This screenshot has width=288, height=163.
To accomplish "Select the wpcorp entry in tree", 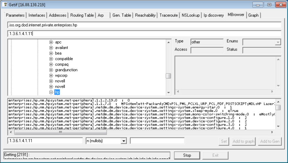I will pyautogui.click(x=61, y=76).
